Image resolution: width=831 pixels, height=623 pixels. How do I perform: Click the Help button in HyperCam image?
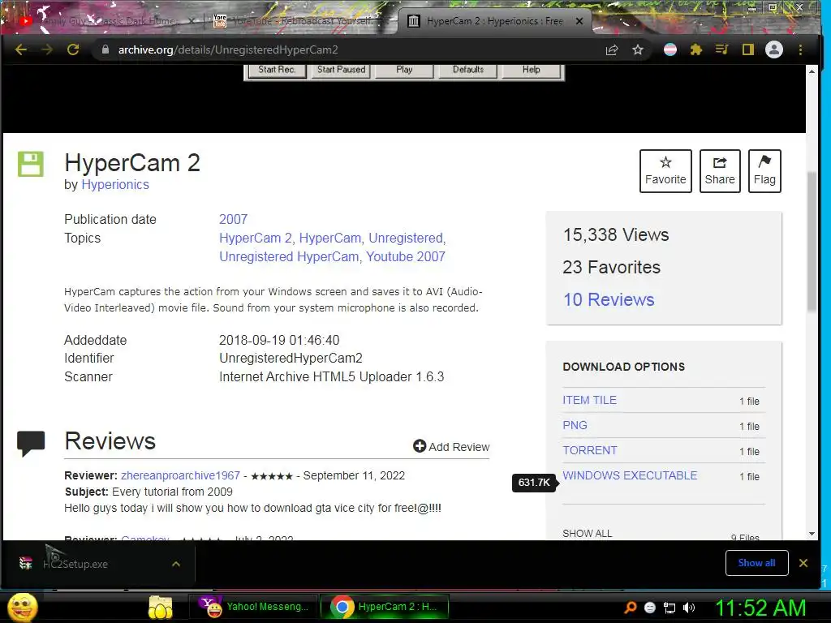coord(531,70)
